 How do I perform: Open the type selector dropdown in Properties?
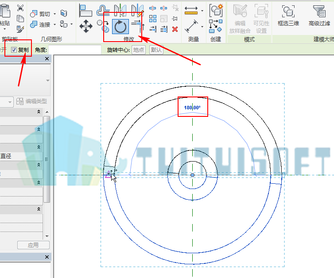click(x=48, y=81)
